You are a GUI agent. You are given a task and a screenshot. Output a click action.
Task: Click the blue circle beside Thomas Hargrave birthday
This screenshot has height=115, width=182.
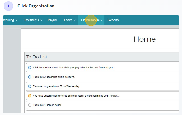[30, 86]
